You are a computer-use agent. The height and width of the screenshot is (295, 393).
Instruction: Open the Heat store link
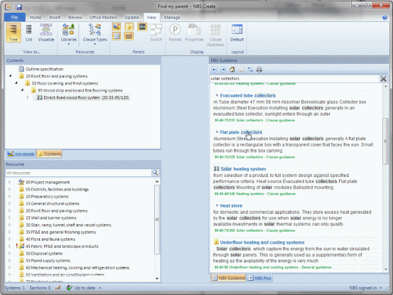[x=231, y=206]
